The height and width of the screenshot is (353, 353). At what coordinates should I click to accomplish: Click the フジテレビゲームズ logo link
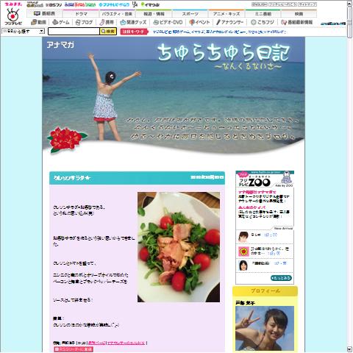(x=114, y=4)
